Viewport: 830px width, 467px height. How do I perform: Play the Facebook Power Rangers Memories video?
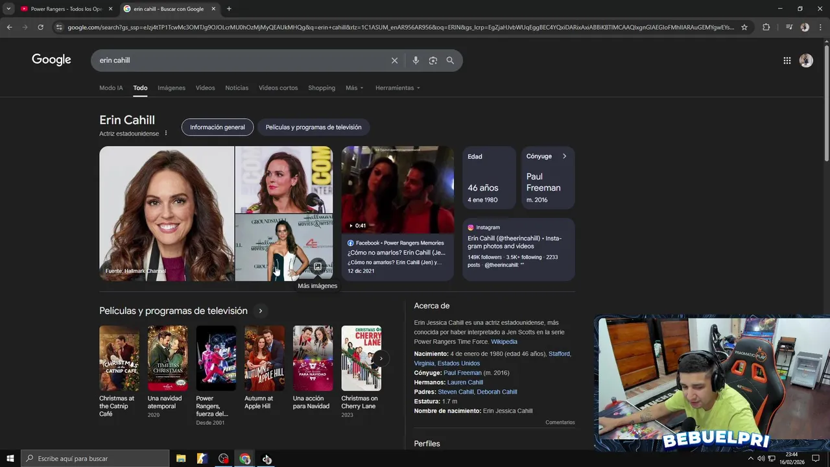397,189
